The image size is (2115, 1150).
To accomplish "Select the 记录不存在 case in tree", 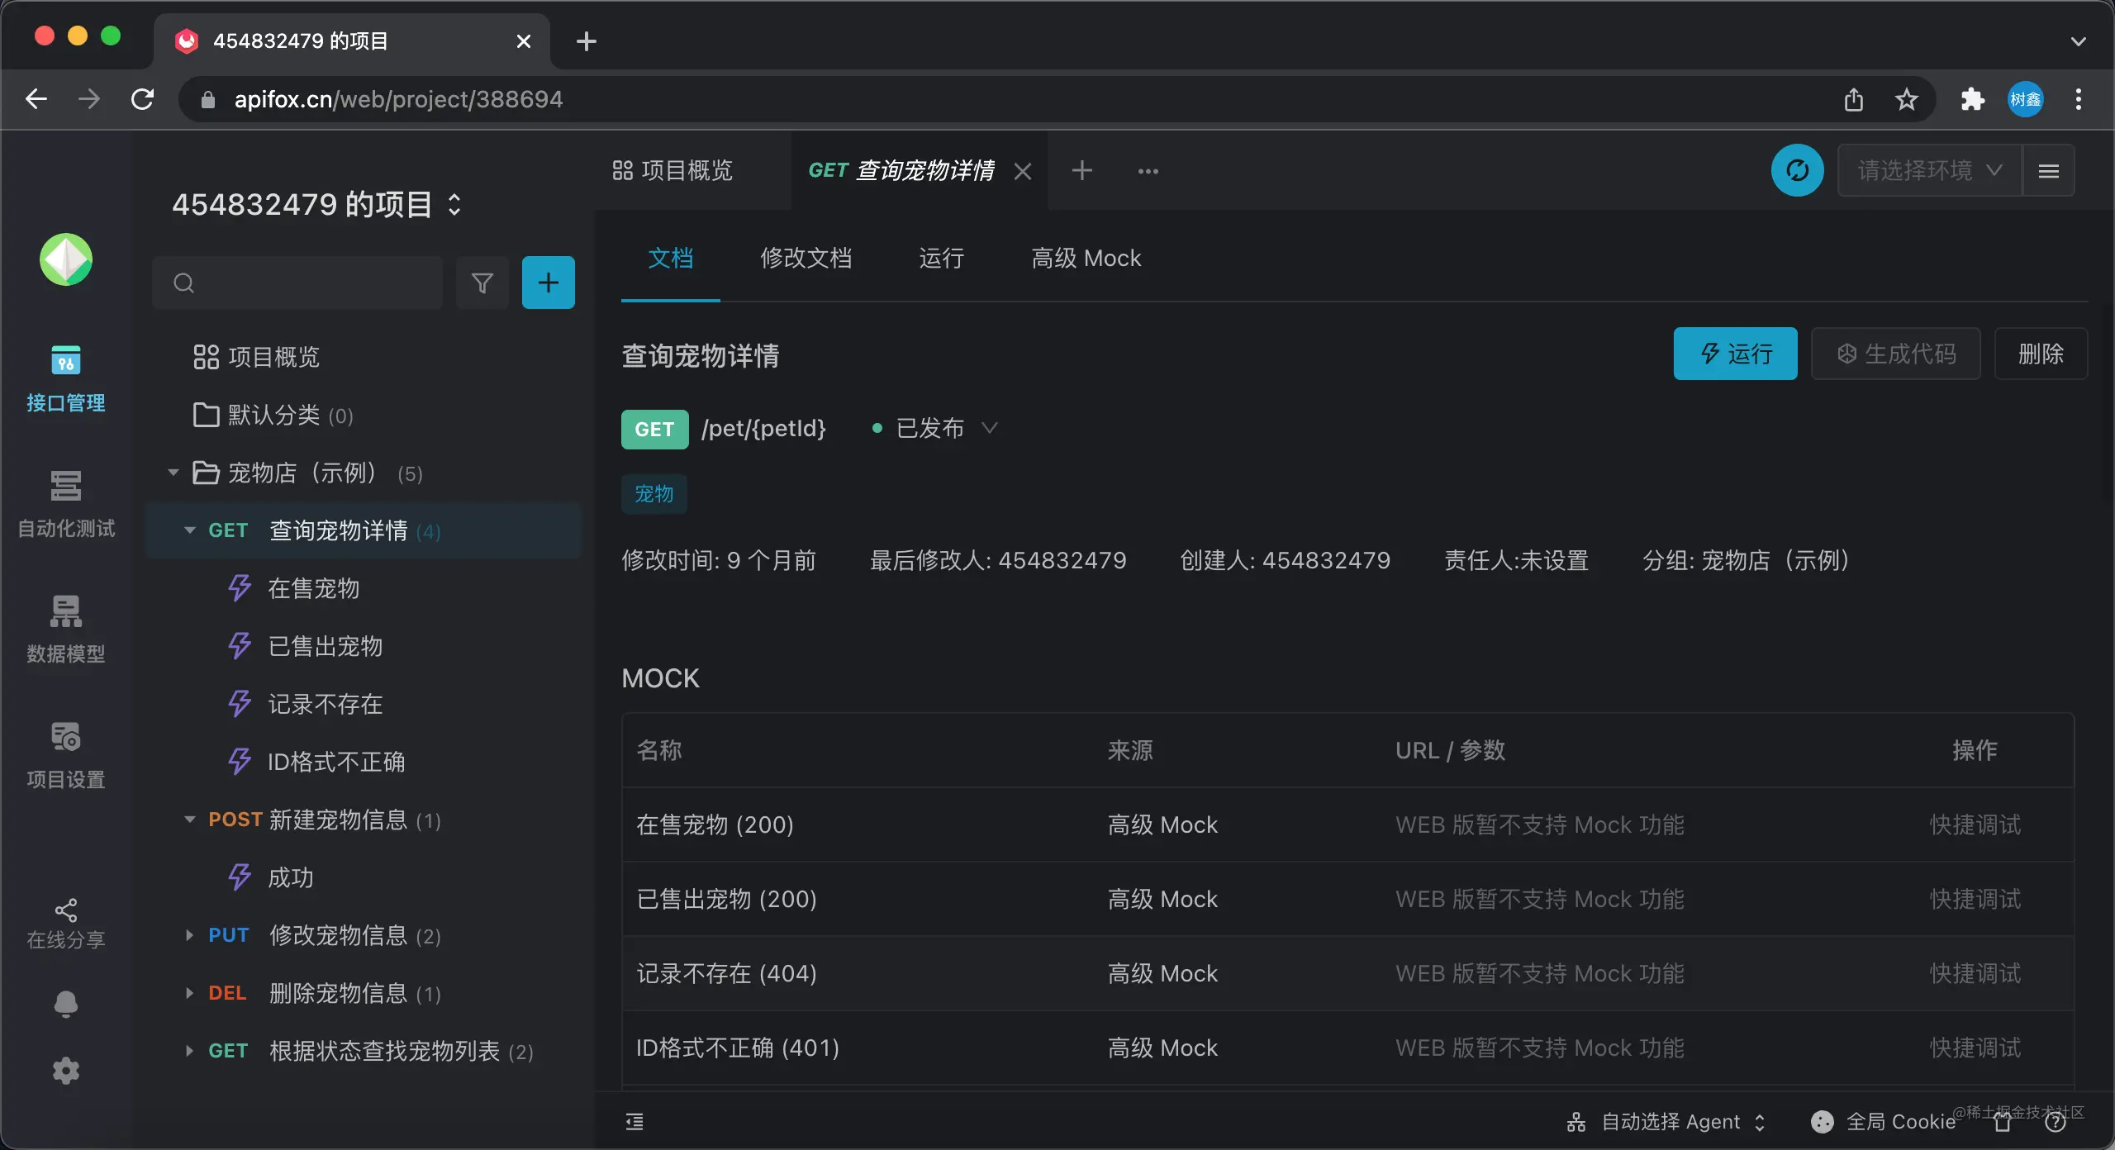I will coord(325,704).
